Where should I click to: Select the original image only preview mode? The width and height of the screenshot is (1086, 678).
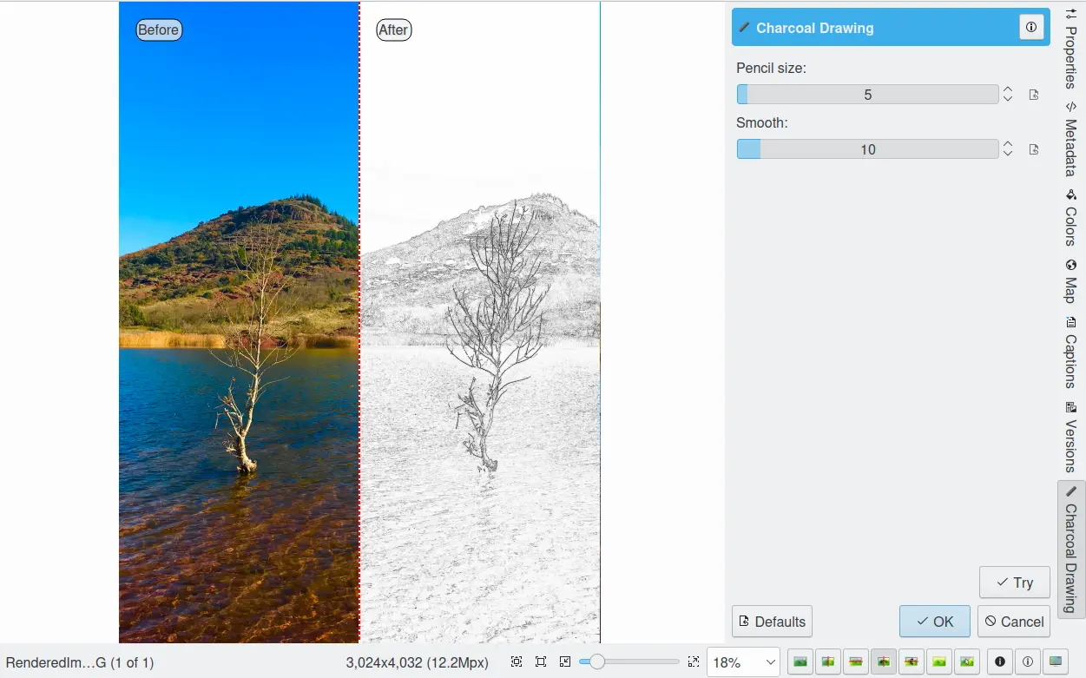800,662
